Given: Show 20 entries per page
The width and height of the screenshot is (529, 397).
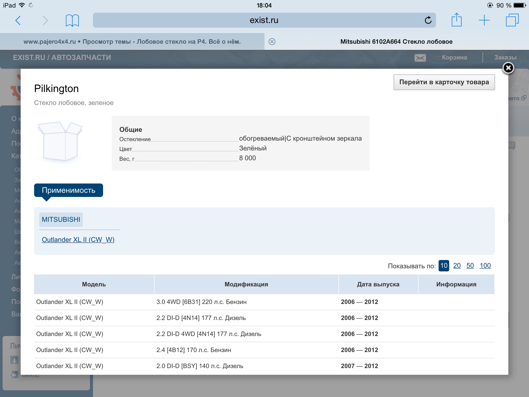Looking at the screenshot, I should [x=457, y=265].
